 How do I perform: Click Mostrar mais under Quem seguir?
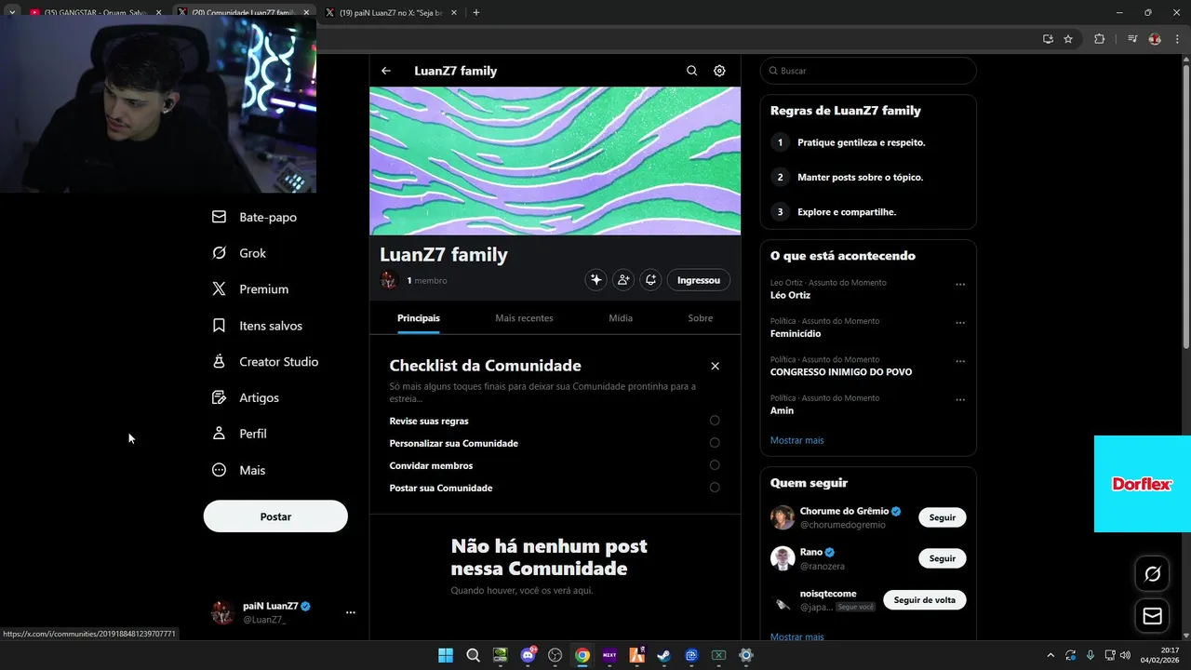pos(797,637)
